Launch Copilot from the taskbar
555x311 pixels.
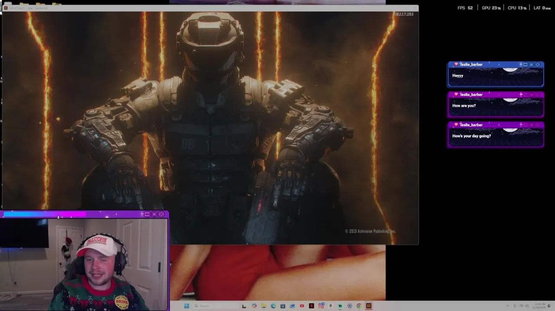coord(254,306)
